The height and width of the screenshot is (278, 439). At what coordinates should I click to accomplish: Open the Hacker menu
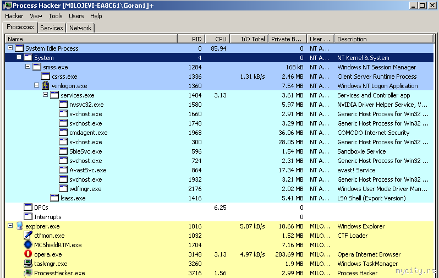pyautogui.click(x=14, y=16)
